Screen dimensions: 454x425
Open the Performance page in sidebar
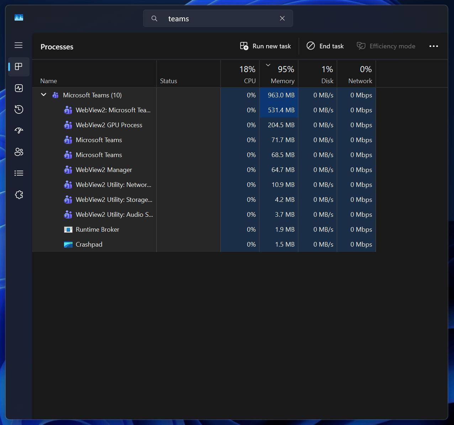pyautogui.click(x=19, y=88)
